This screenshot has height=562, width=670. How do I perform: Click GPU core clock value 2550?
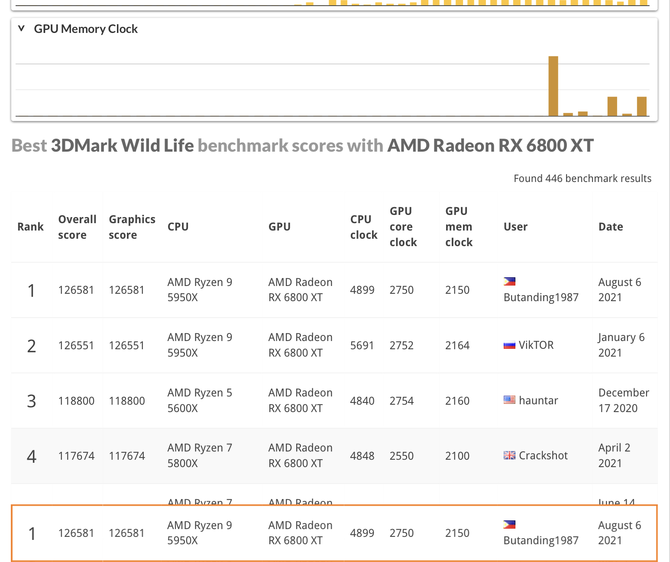[401, 456]
